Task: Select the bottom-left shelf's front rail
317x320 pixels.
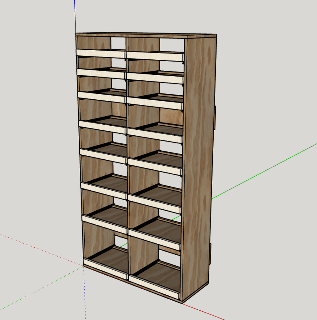Action: [106, 269]
